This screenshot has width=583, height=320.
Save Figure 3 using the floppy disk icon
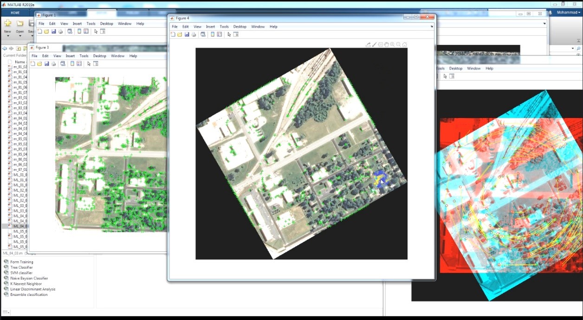pyautogui.click(x=46, y=64)
